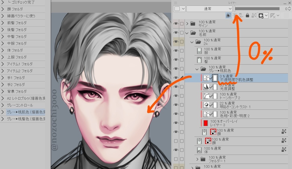
Task: Select the 体 layer thumbnail
Action: point(199,150)
